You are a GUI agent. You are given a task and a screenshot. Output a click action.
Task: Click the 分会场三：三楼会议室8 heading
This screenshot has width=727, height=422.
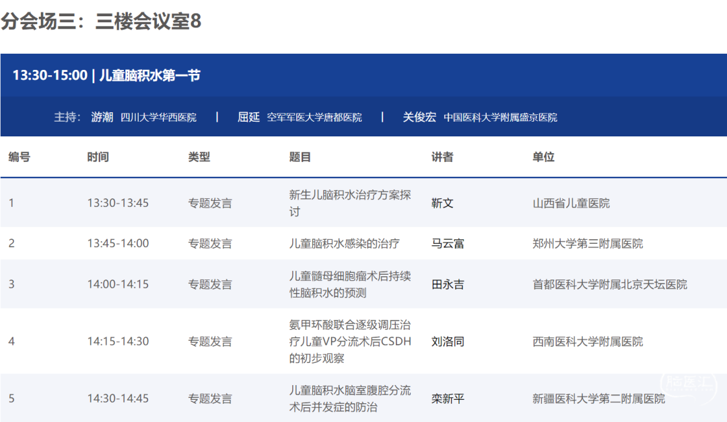click(x=101, y=22)
